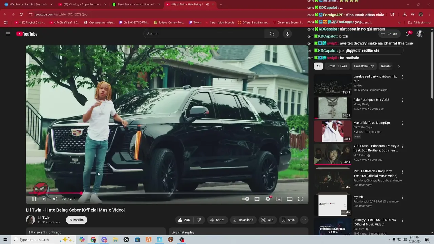
Task: Click the search magnifier button
Action: [x=272, y=34]
